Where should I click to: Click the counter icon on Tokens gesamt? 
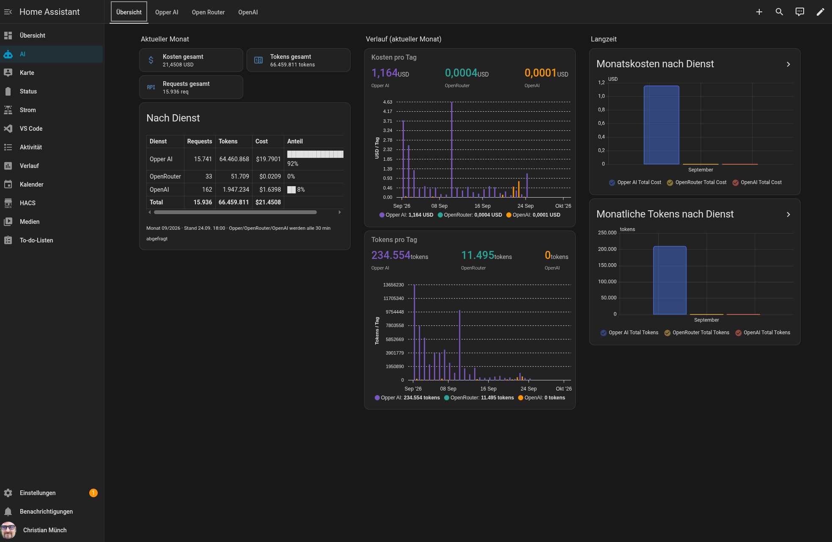[258, 60]
